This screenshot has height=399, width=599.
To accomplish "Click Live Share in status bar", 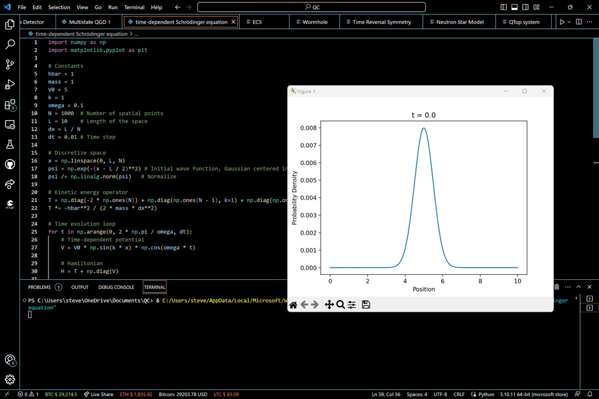I will pos(99,394).
